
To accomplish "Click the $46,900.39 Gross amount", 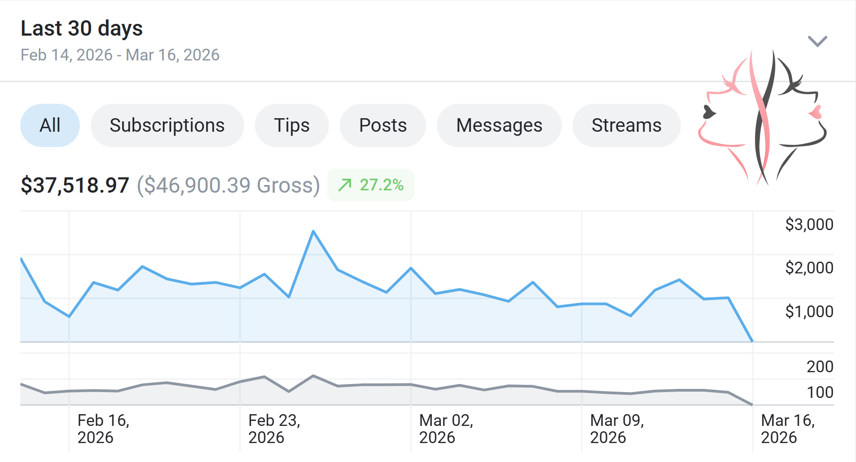I will pos(228,185).
